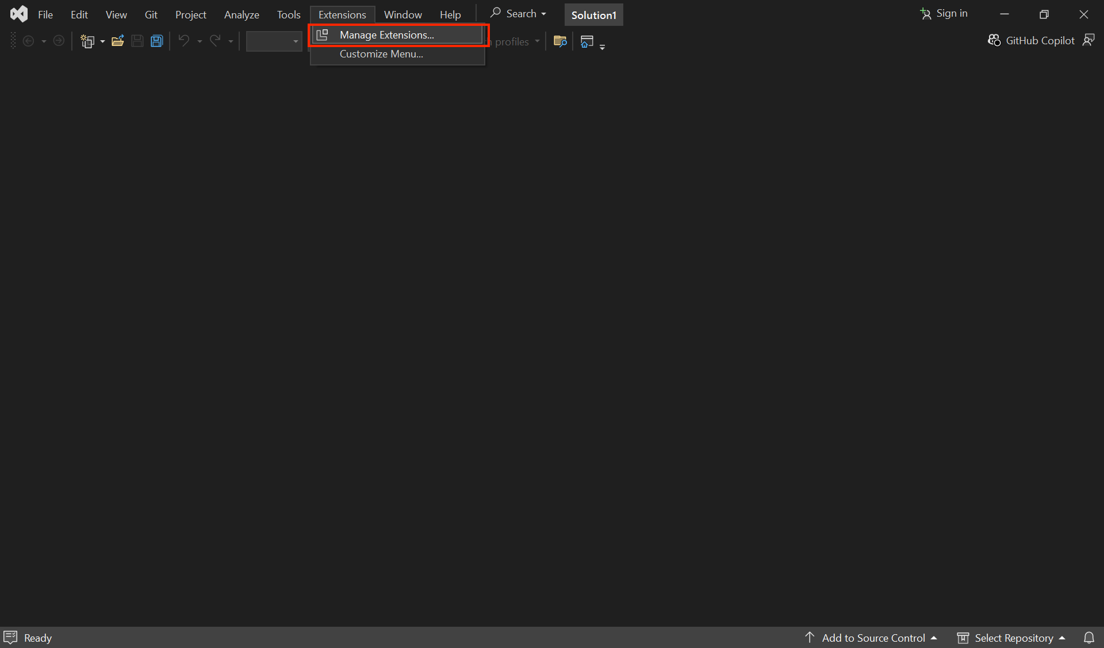
Task: Click the Find in Files folder icon
Action: pos(559,41)
